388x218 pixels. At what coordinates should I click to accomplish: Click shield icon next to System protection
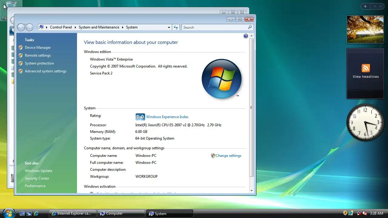(21, 63)
